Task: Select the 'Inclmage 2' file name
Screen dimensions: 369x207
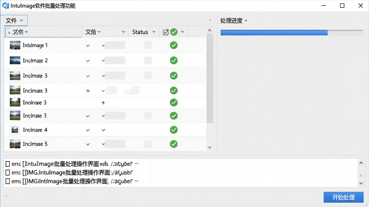Action: coord(35,60)
